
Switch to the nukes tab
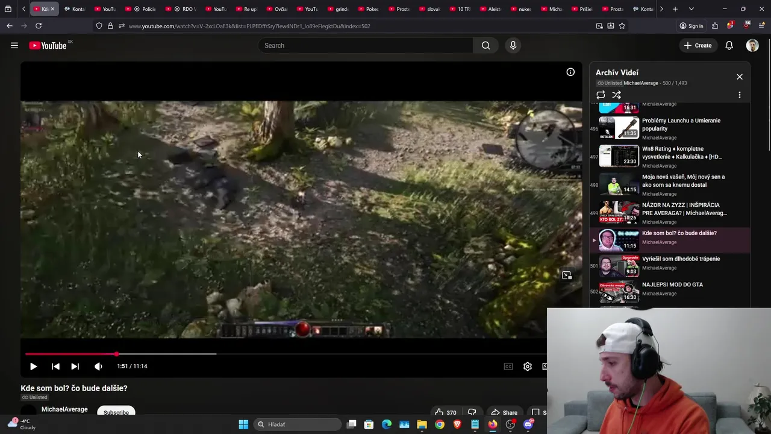[x=520, y=9]
